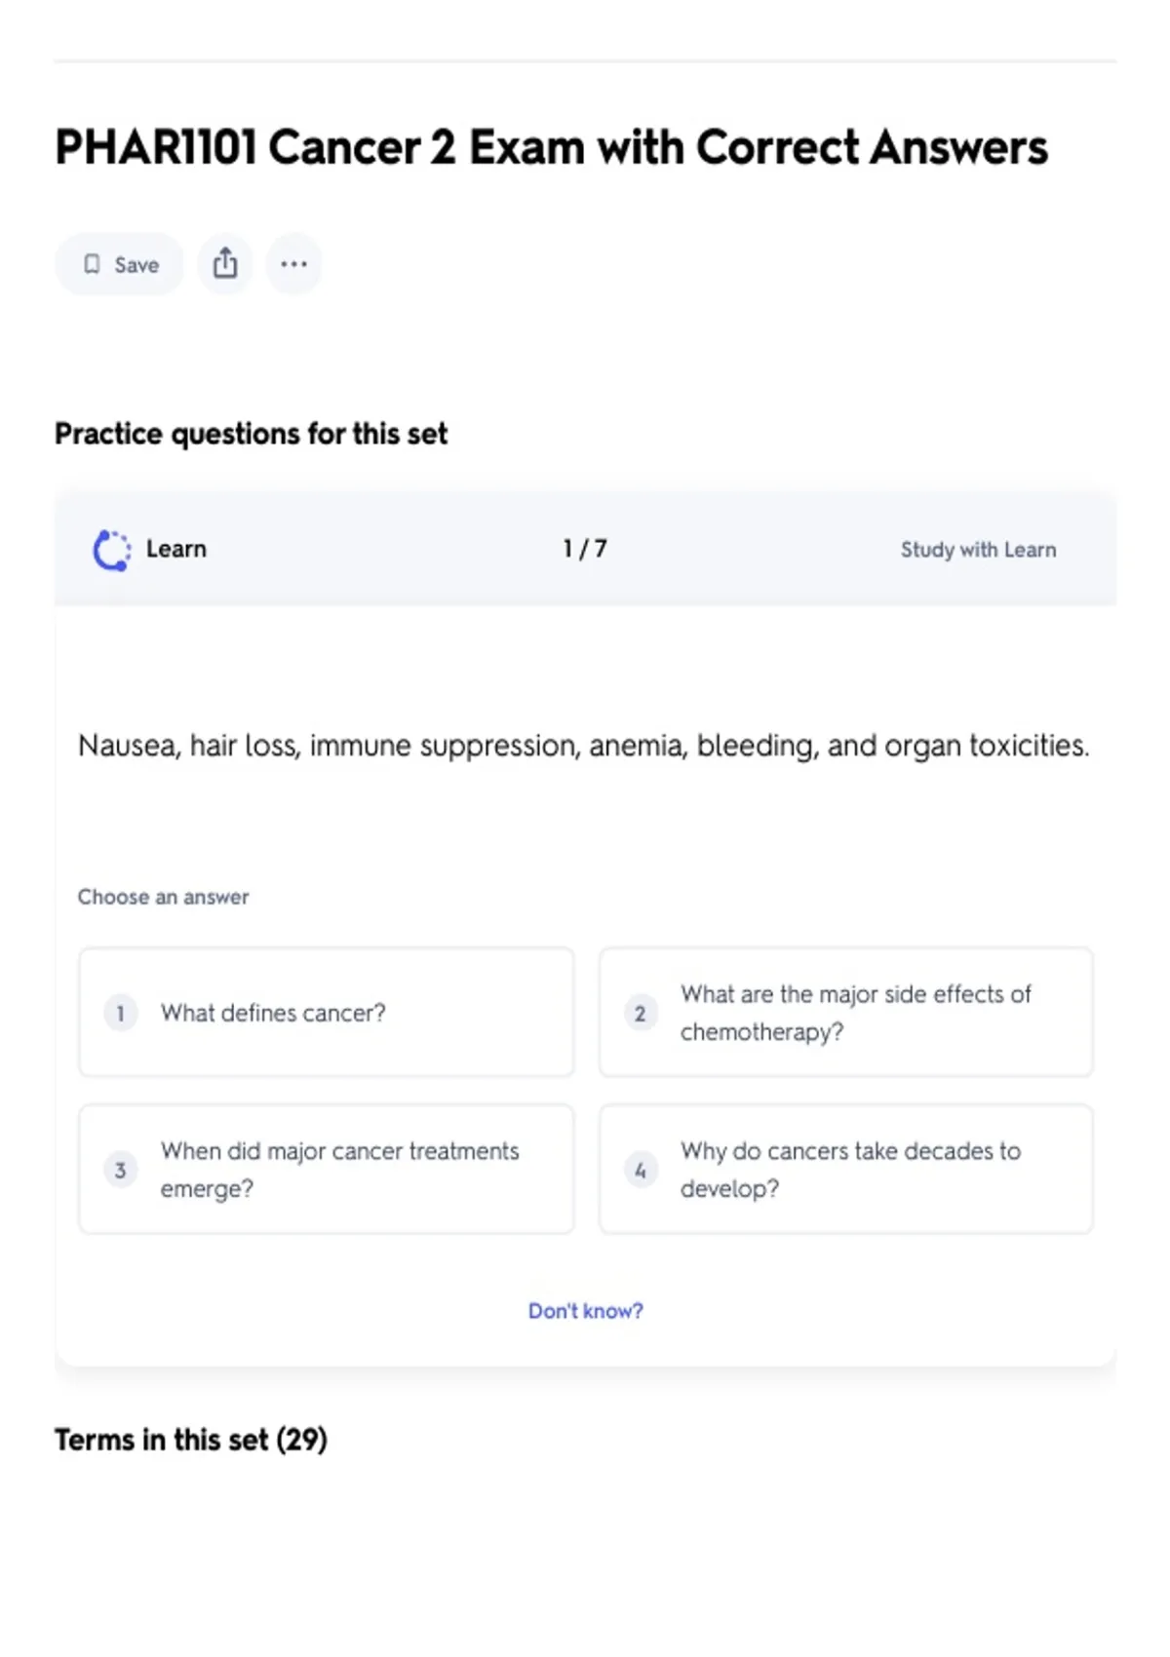Click the number 1 answer badge
The width and height of the screenshot is (1170, 1657).
[121, 1013]
